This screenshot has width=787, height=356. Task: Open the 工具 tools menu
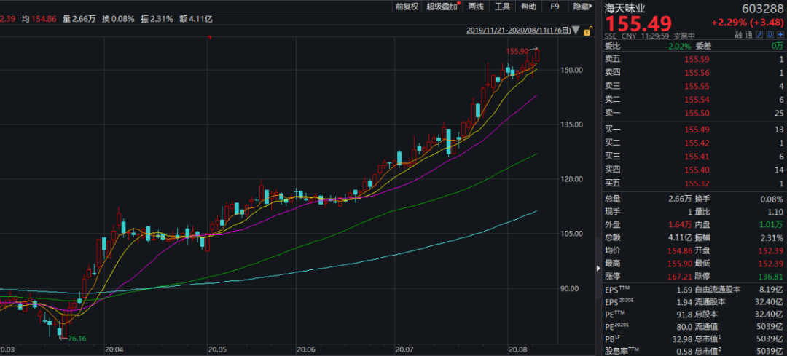tap(502, 7)
